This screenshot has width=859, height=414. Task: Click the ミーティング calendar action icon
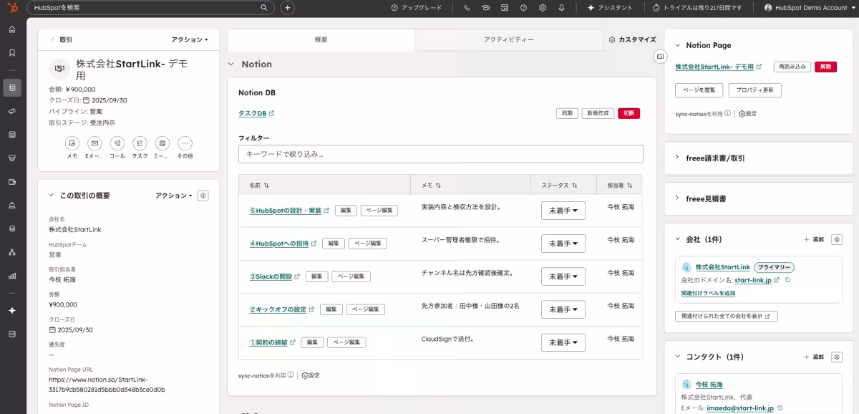point(162,143)
